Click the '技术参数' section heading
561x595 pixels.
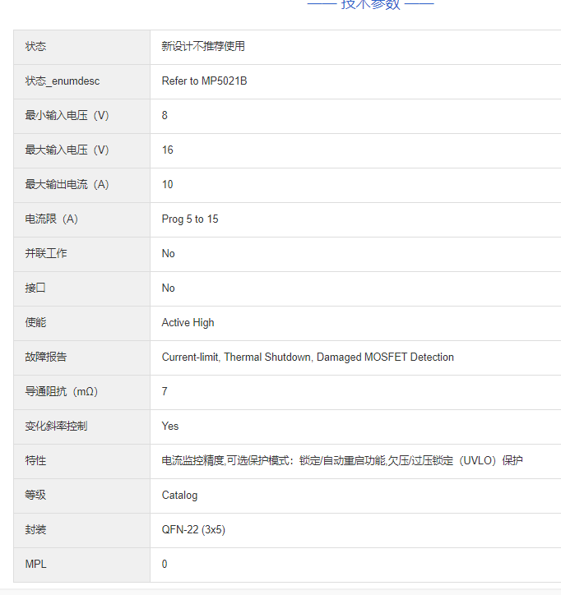click(371, 5)
